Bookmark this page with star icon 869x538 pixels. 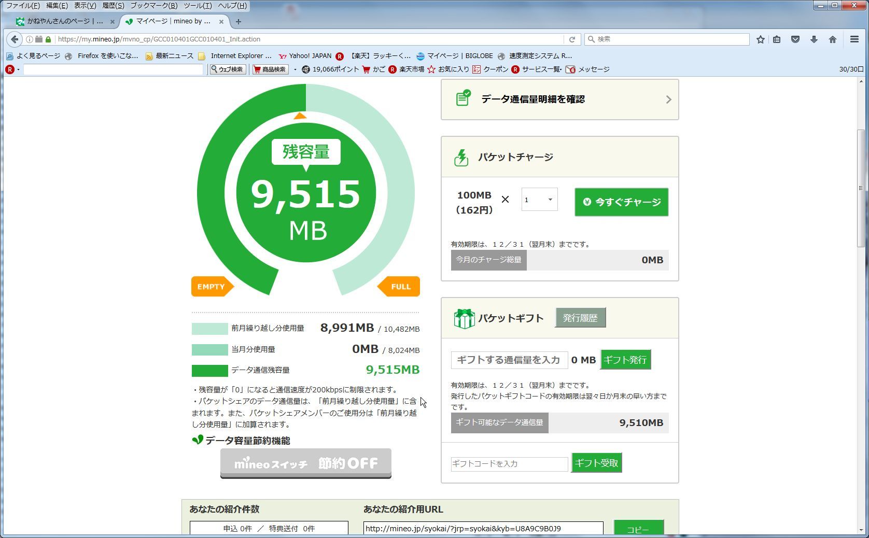(760, 39)
